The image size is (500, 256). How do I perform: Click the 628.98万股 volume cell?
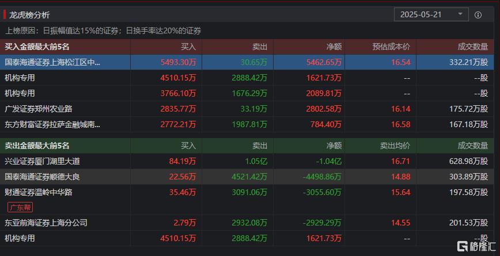(469, 162)
